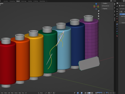
Task: Switch to the Game Logic workspace tab
Action: tap(24, 1)
